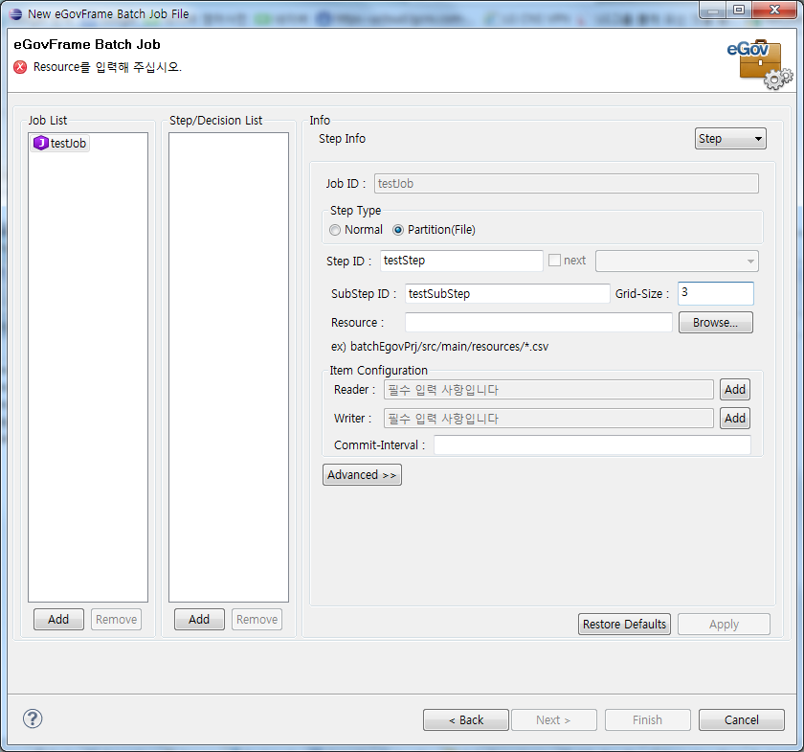The image size is (804, 752).
Task: Click the Next > button
Action: click(554, 719)
